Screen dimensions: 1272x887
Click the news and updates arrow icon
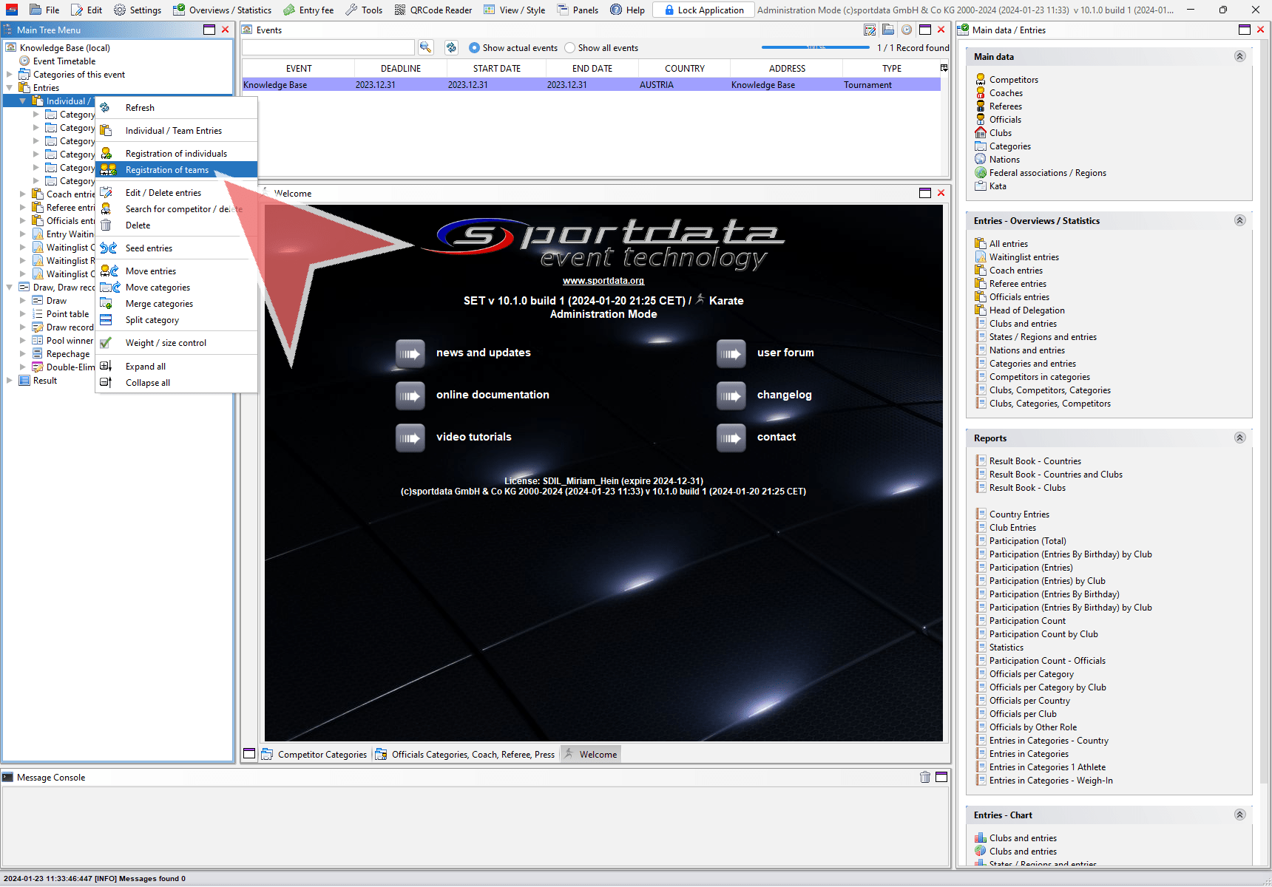coord(410,353)
